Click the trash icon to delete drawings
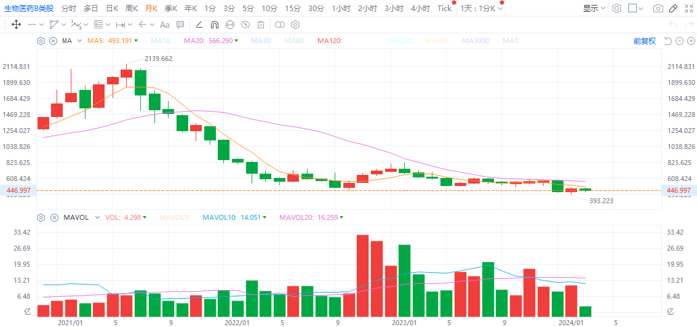Image resolution: width=697 pixels, height=327 pixels. 261,25
